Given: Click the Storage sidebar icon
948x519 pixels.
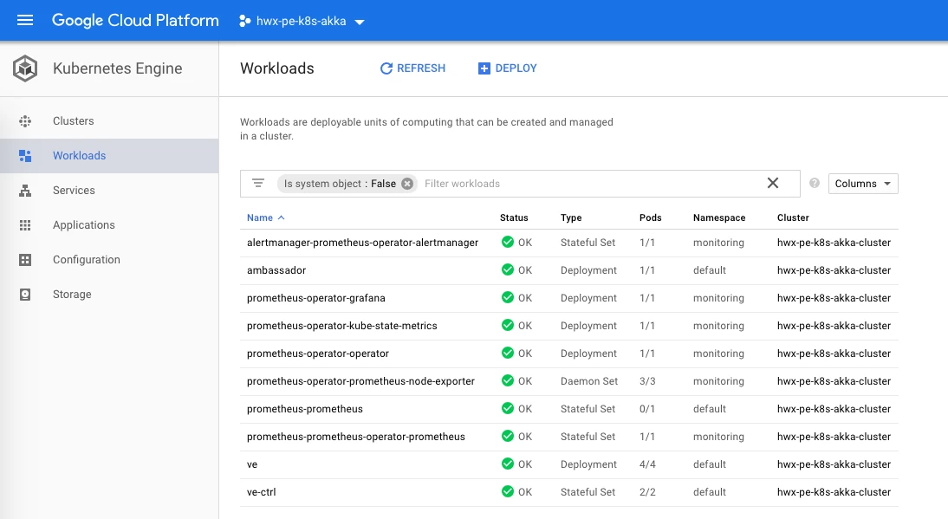Looking at the screenshot, I should point(25,295).
